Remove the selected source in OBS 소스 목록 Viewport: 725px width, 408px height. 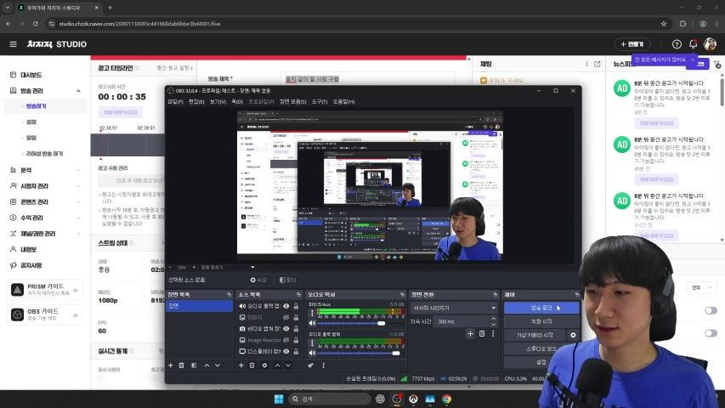point(252,365)
